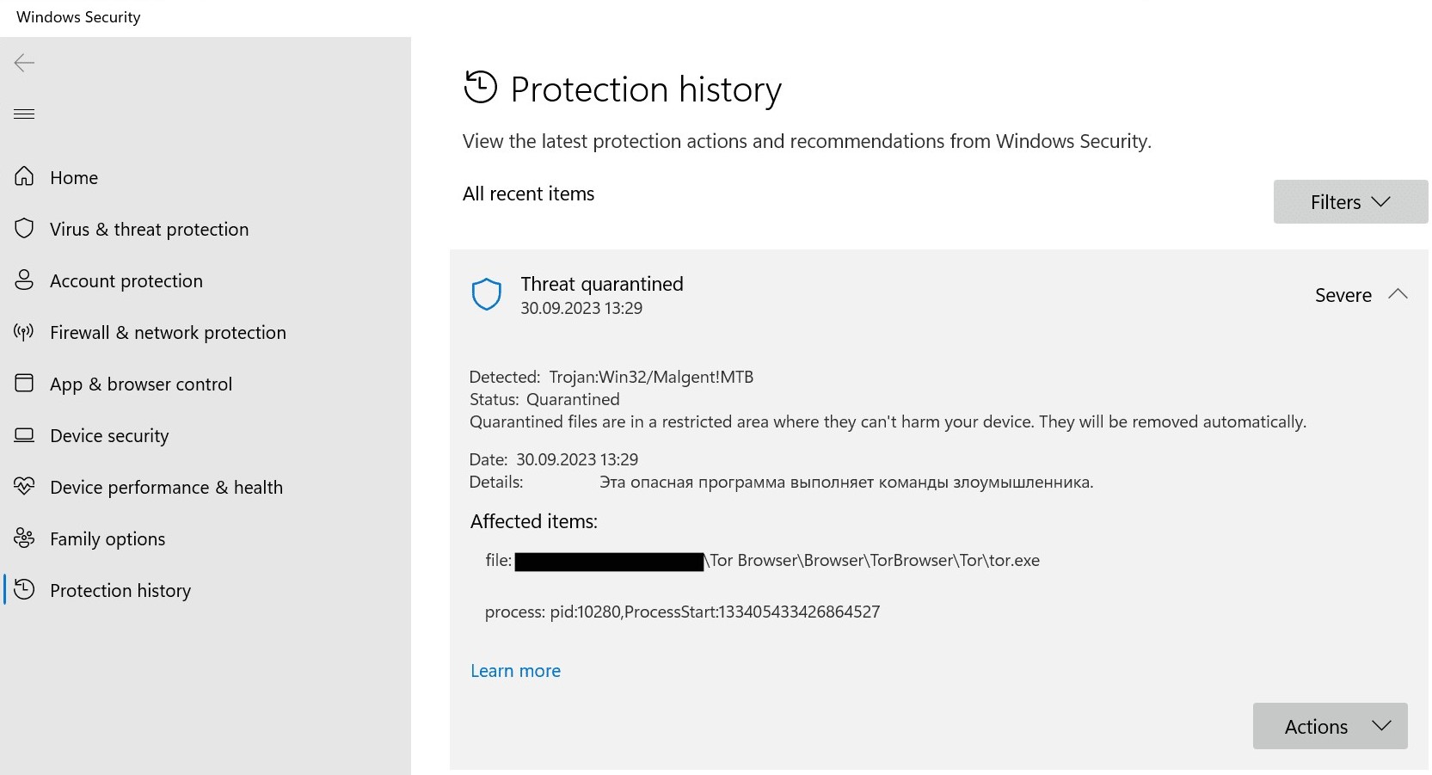Image resolution: width=1432 pixels, height=775 pixels.
Task: Click the Family options people icon
Action: [24, 538]
